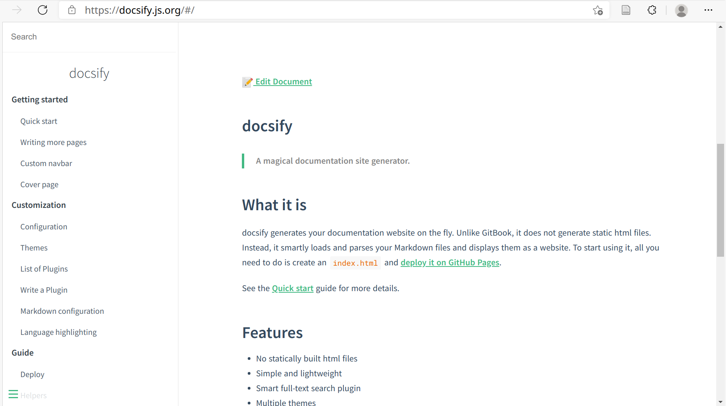The height and width of the screenshot is (406, 726).
Task: Click 'Simple and lightweight' bullet
Action: click(x=299, y=374)
